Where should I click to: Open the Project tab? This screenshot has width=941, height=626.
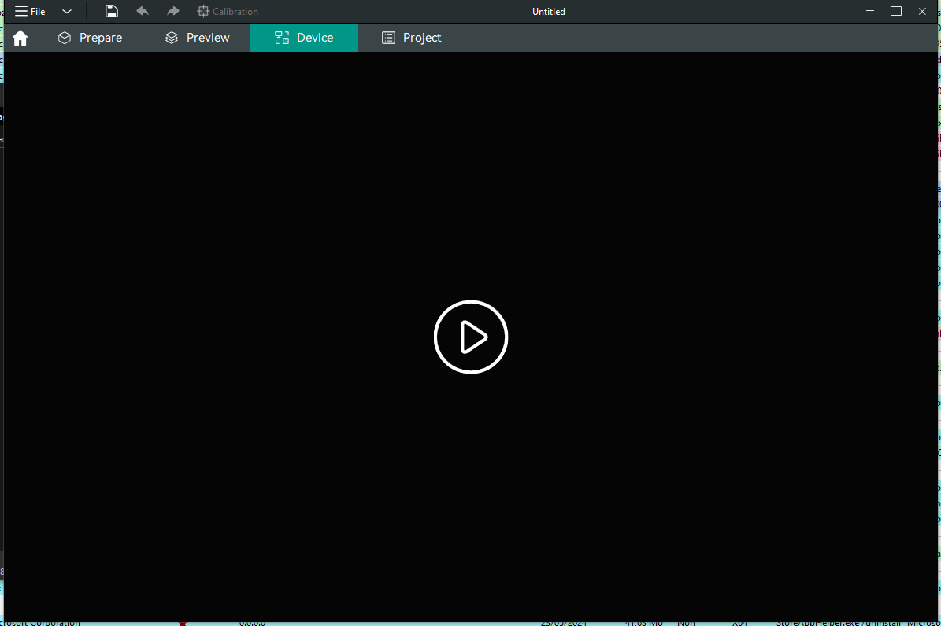(412, 38)
